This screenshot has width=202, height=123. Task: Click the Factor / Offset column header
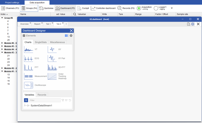pyautogui.click(x=165, y=14)
